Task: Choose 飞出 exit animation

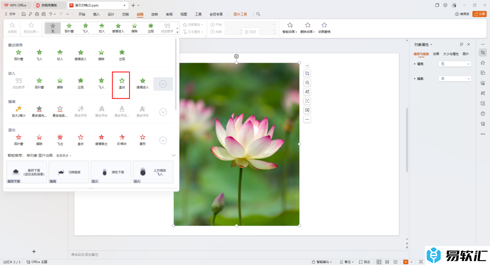Action: (60, 140)
